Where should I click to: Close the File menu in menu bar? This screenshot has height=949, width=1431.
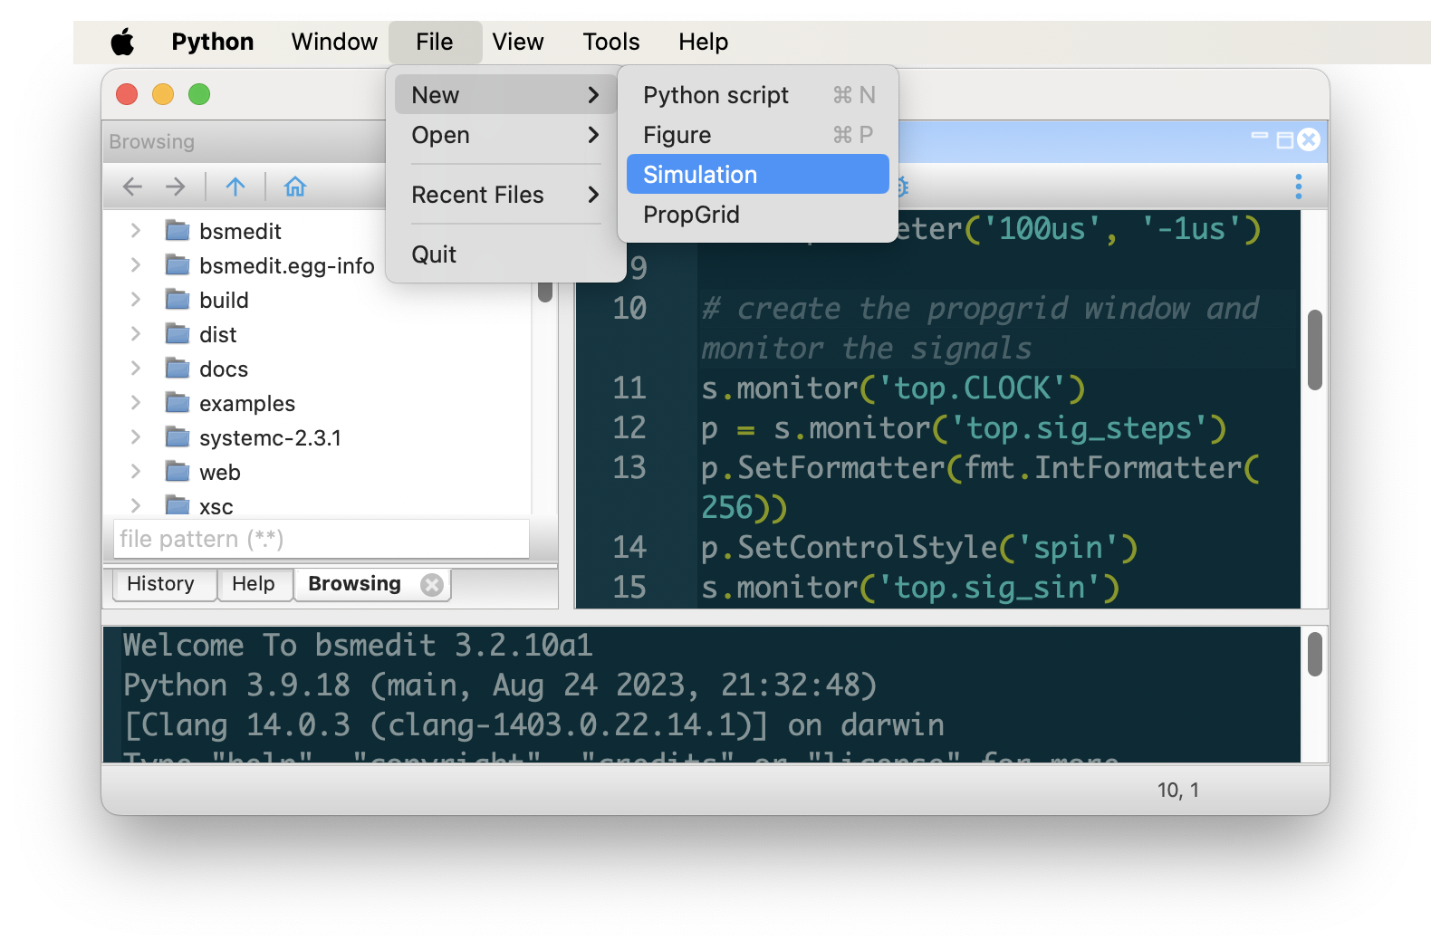[435, 42]
